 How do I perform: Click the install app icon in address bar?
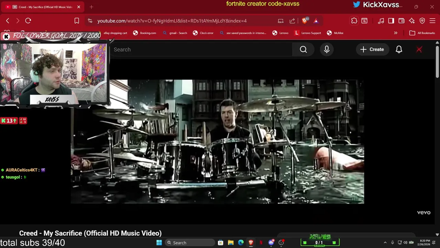(281, 21)
